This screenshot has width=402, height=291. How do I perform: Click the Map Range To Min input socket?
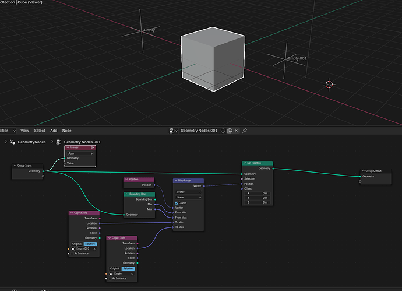coord(173,223)
